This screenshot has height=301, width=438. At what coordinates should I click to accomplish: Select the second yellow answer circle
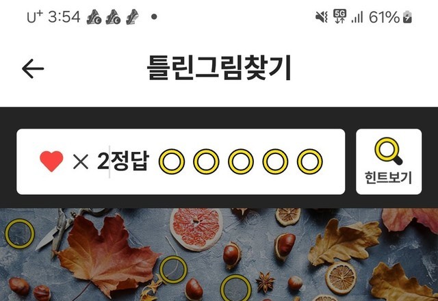206,161
